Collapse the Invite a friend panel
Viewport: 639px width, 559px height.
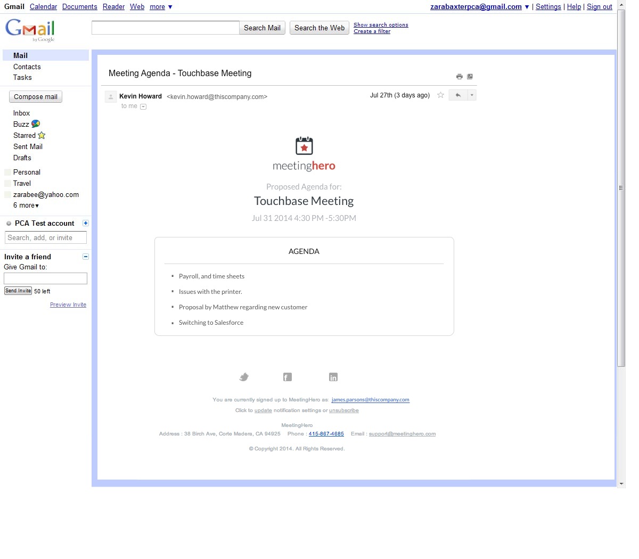[86, 257]
